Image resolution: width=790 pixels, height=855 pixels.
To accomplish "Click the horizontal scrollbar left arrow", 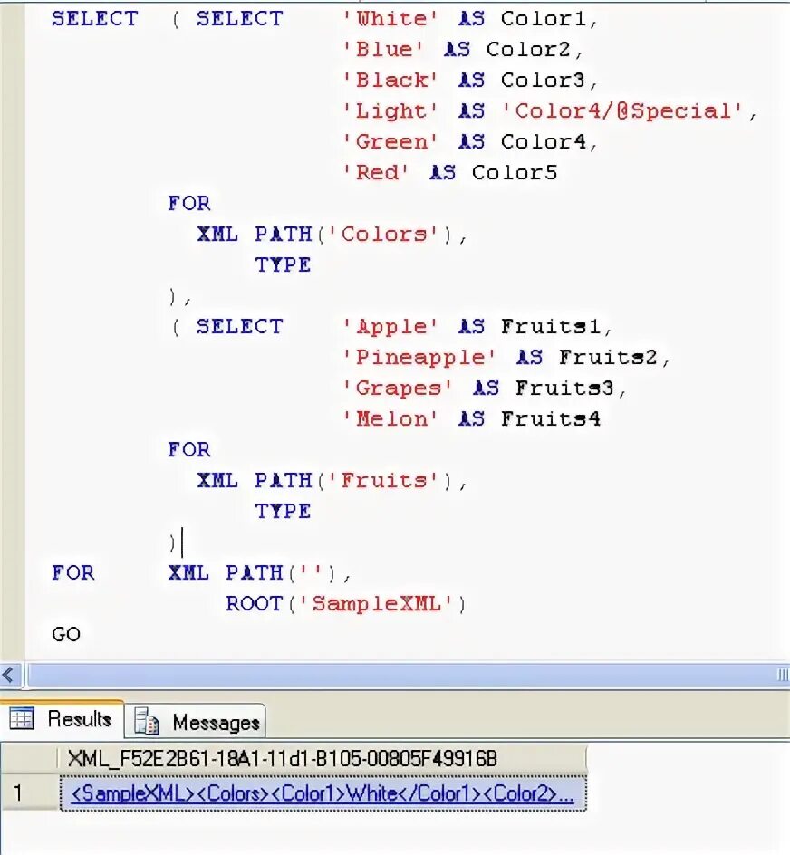I will (9, 675).
